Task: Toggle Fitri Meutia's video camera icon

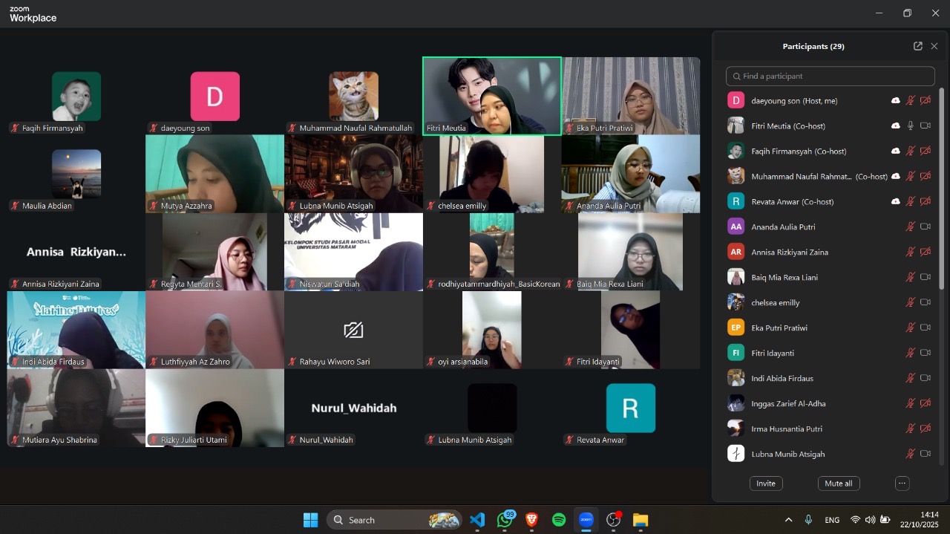Action: click(x=926, y=126)
